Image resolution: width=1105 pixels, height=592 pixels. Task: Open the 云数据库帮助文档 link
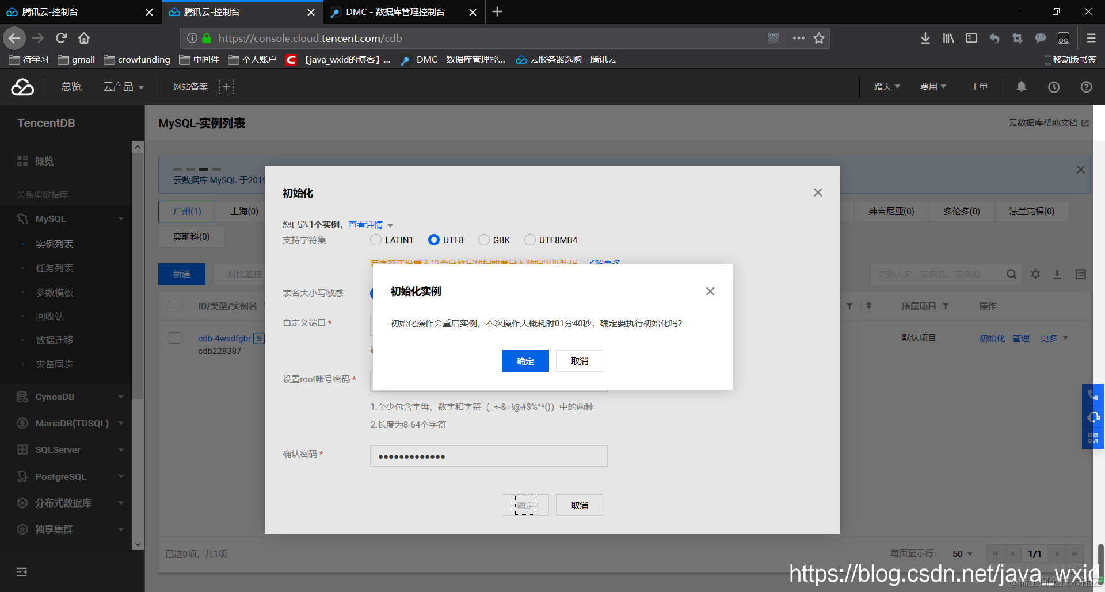pyautogui.click(x=1048, y=123)
